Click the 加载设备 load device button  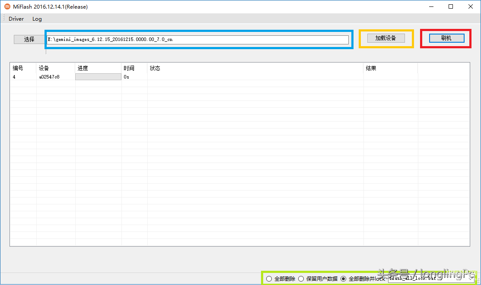coord(386,38)
